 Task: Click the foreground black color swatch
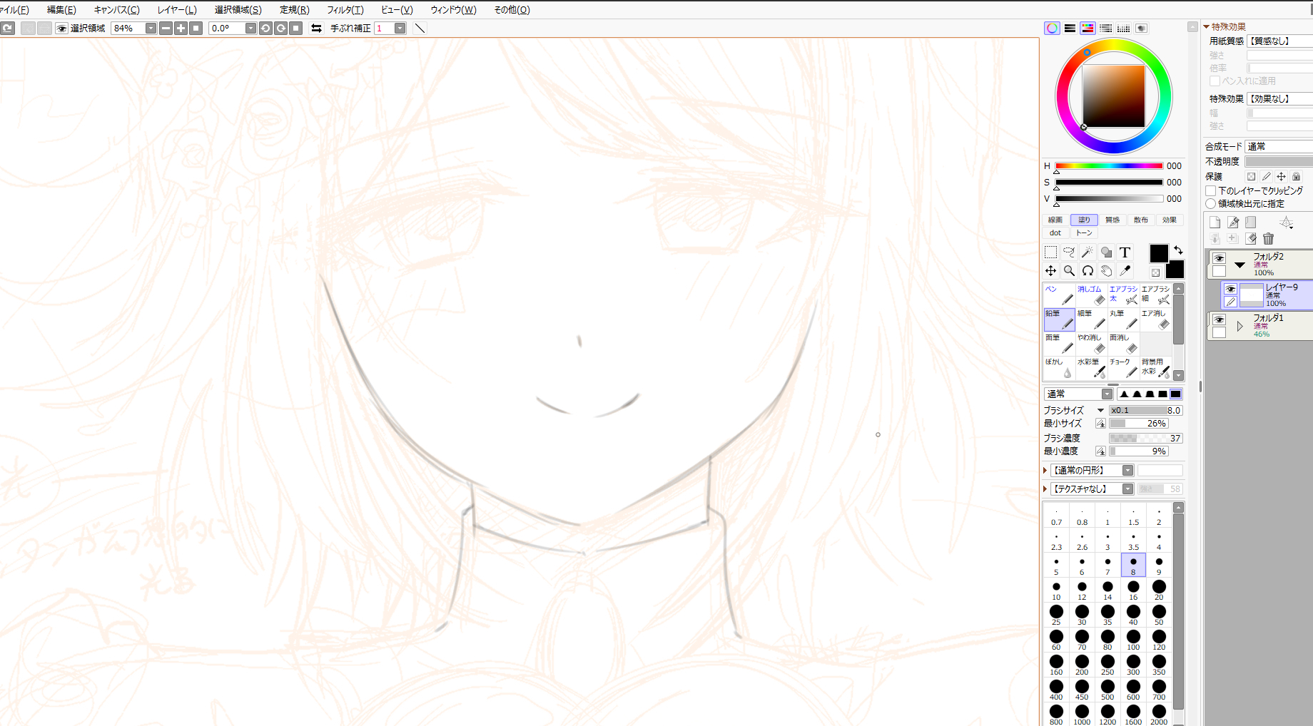pyautogui.click(x=1159, y=253)
